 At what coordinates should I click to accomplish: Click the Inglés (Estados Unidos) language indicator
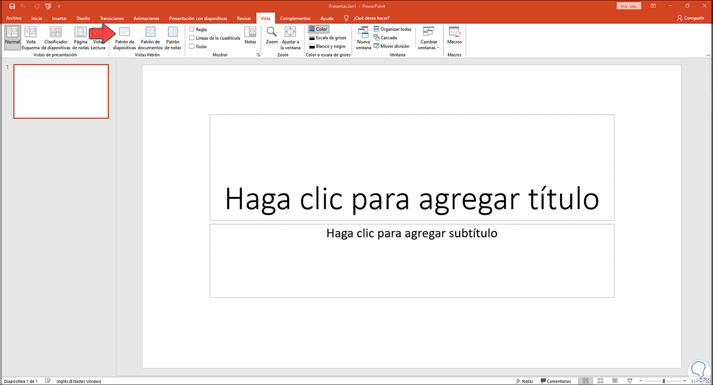point(78,381)
